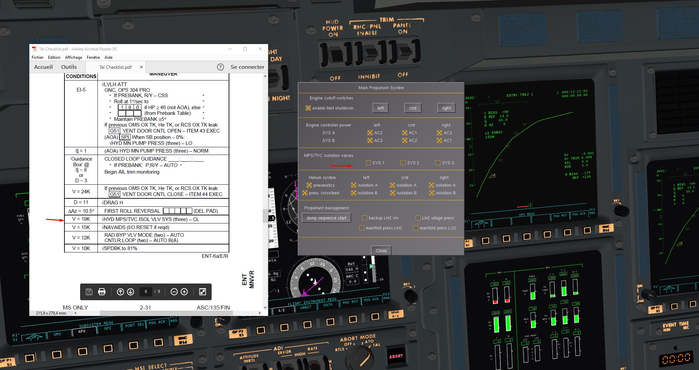Click the PORT SEL button on left display

tap(135, 325)
